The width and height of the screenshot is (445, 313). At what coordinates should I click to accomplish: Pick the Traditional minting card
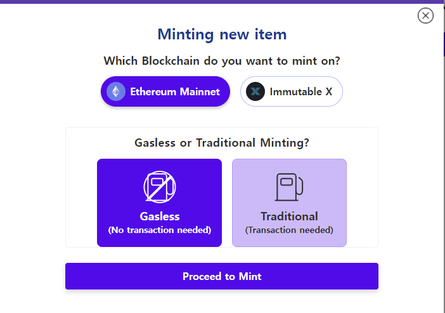coord(289,203)
